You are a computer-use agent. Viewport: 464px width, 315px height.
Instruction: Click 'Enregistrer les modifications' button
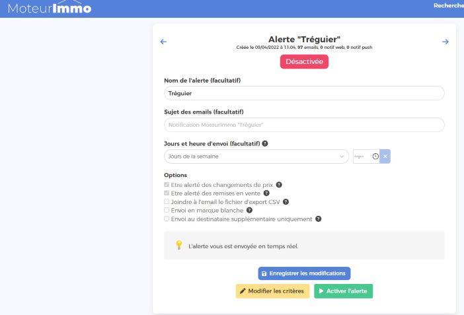point(304,273)
